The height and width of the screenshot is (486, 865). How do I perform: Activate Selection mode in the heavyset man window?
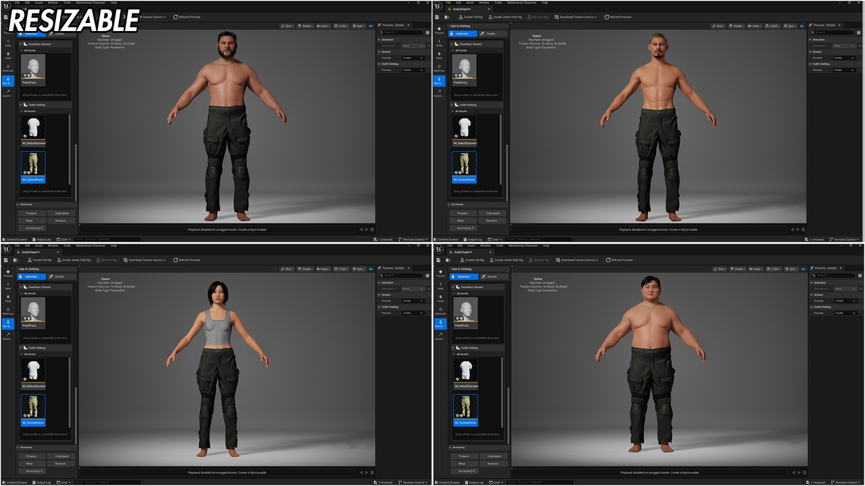click(464, 276)
